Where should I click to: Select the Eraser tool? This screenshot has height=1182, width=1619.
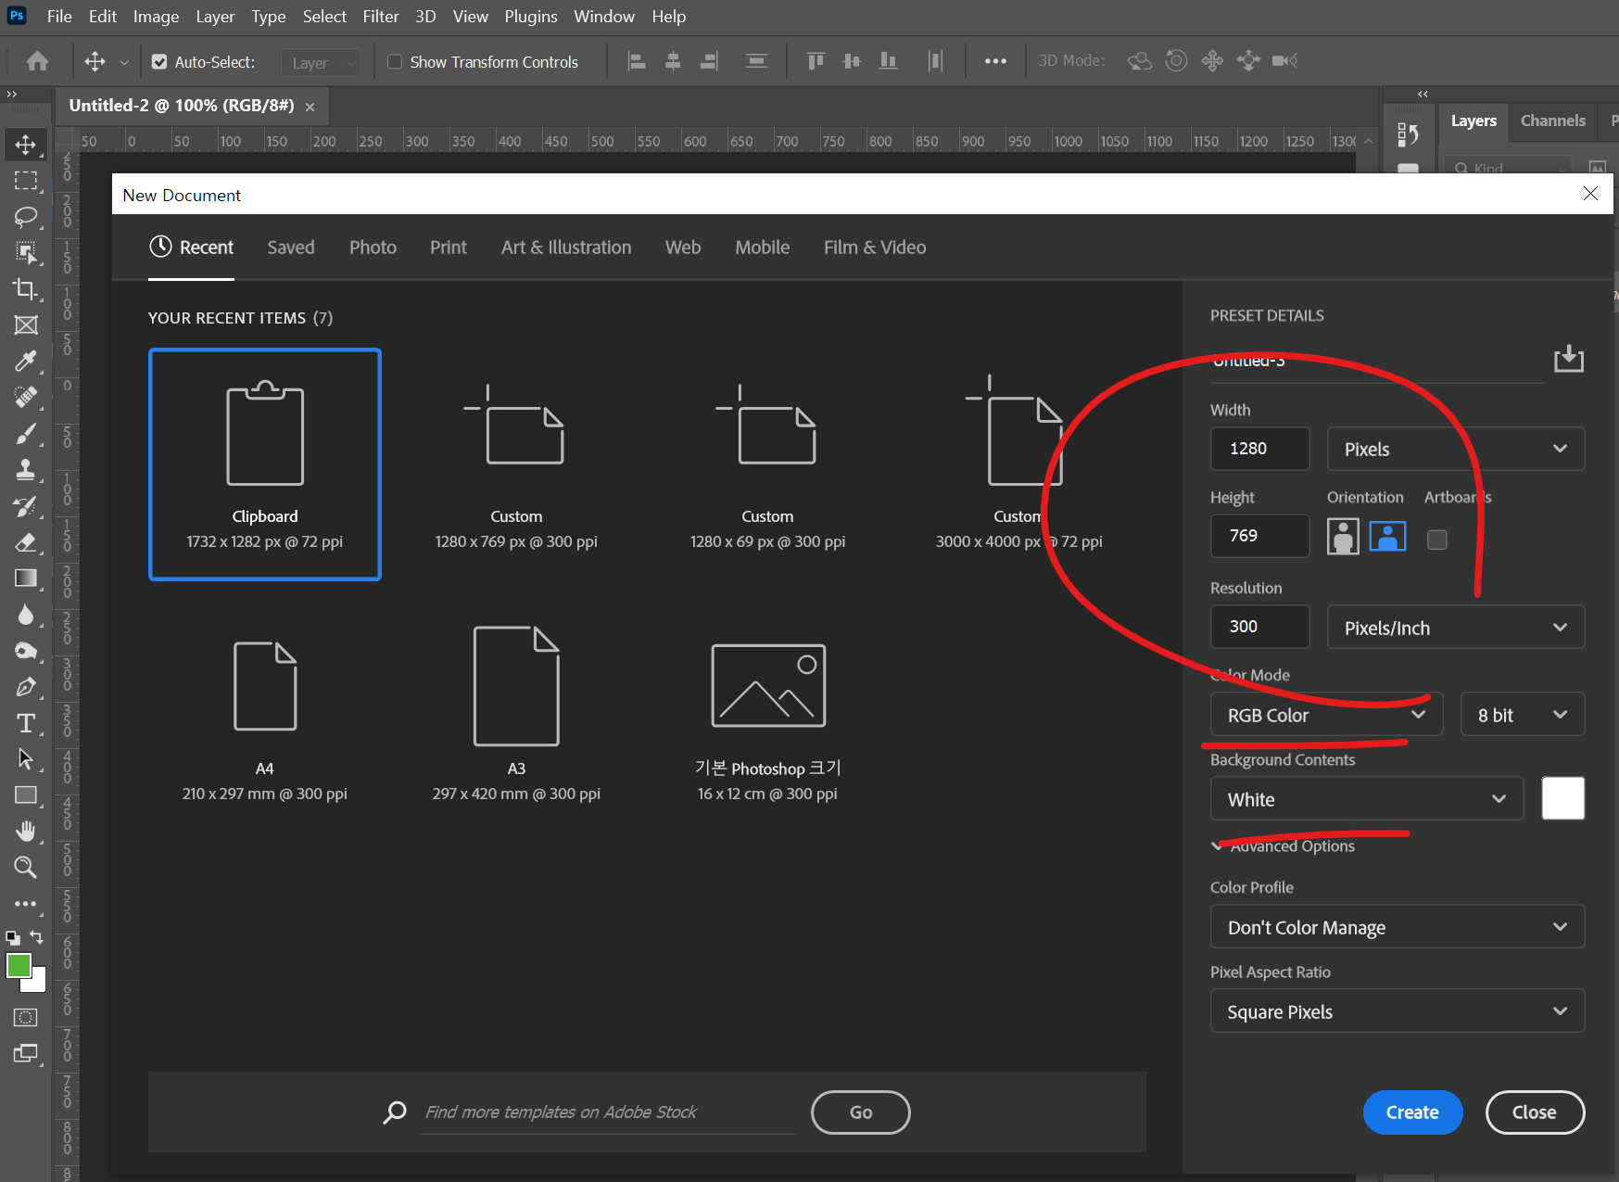26,542
